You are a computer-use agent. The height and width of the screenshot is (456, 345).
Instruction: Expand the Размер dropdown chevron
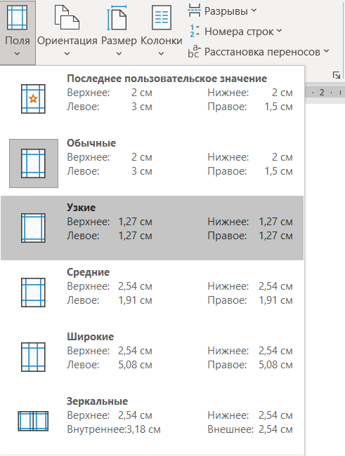click(119, 53)
